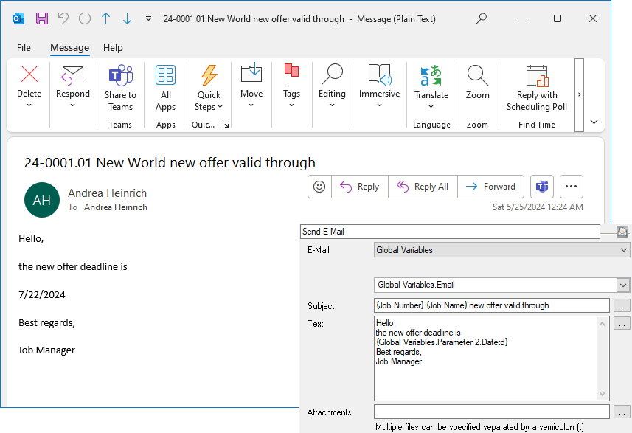
Task: Click the Delete icon in the ribbon
Action: pyautogui.click(x=29, y=75)
